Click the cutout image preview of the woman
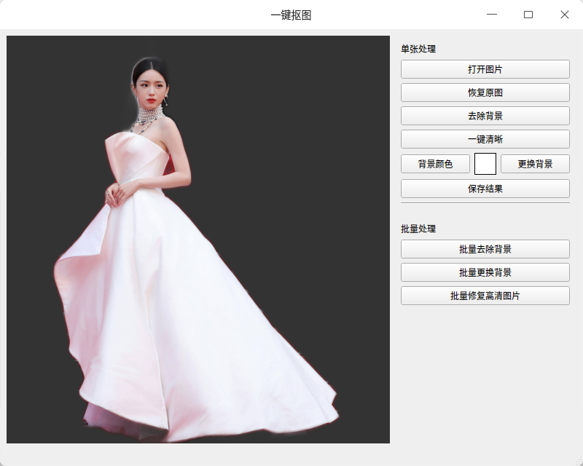Viewport: 583px width, 466px height. (x=198, y=240)
